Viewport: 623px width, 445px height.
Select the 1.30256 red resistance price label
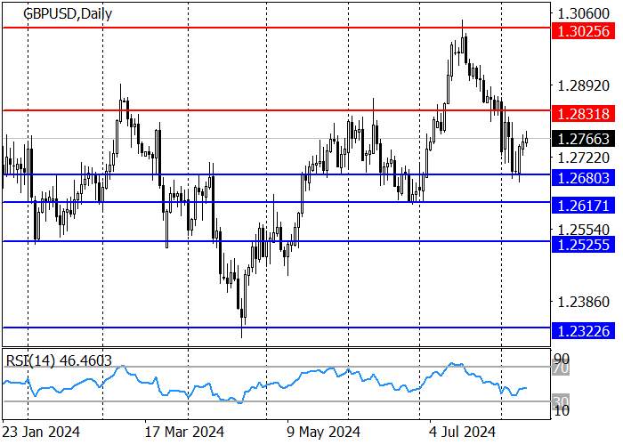pos(583,31)
